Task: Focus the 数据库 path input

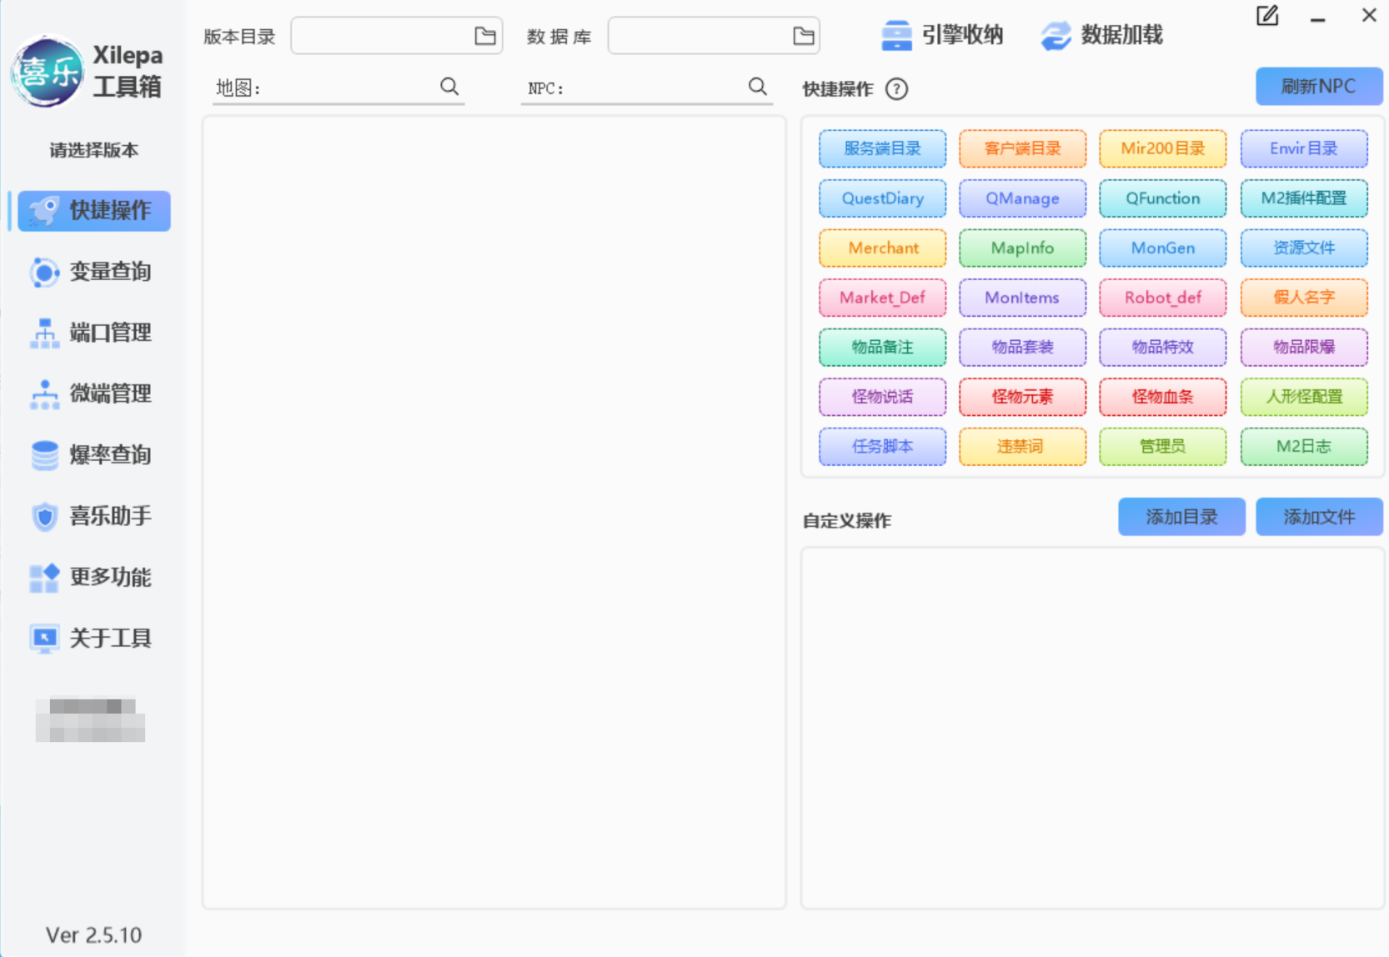Action: 714,36
